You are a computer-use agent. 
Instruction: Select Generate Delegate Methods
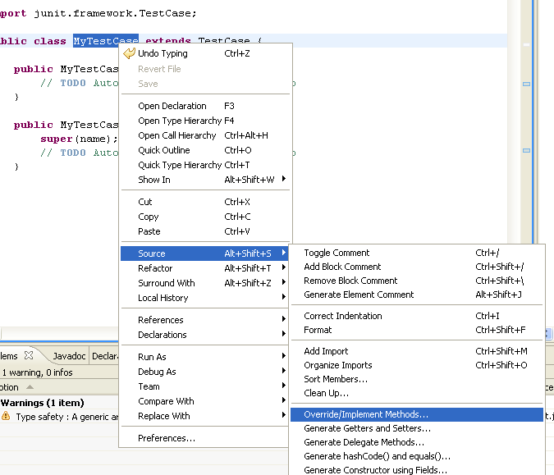point(417,442)
